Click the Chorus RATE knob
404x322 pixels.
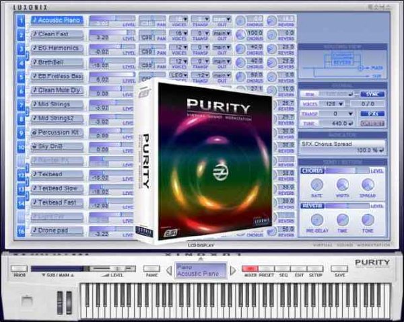[x=316, y=185]
